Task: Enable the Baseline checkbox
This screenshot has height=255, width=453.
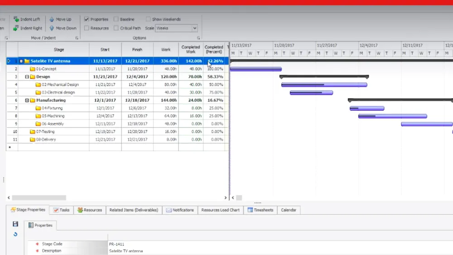Action: pos(116,19)
